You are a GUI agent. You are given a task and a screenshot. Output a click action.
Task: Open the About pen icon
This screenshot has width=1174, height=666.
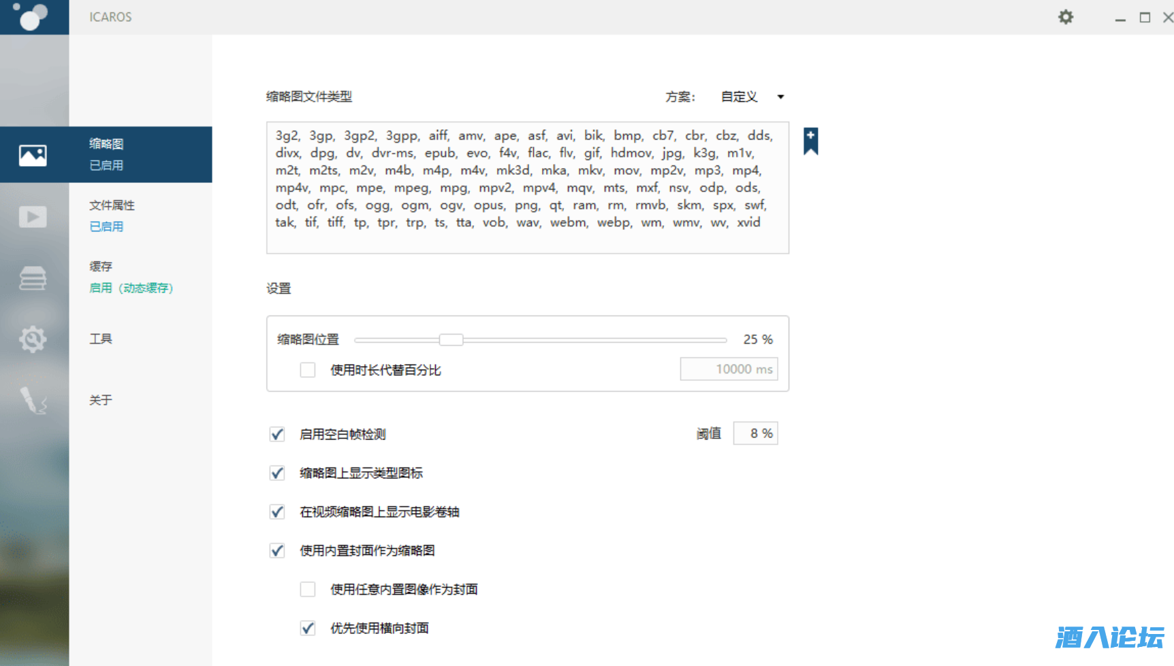pos(33,400)
